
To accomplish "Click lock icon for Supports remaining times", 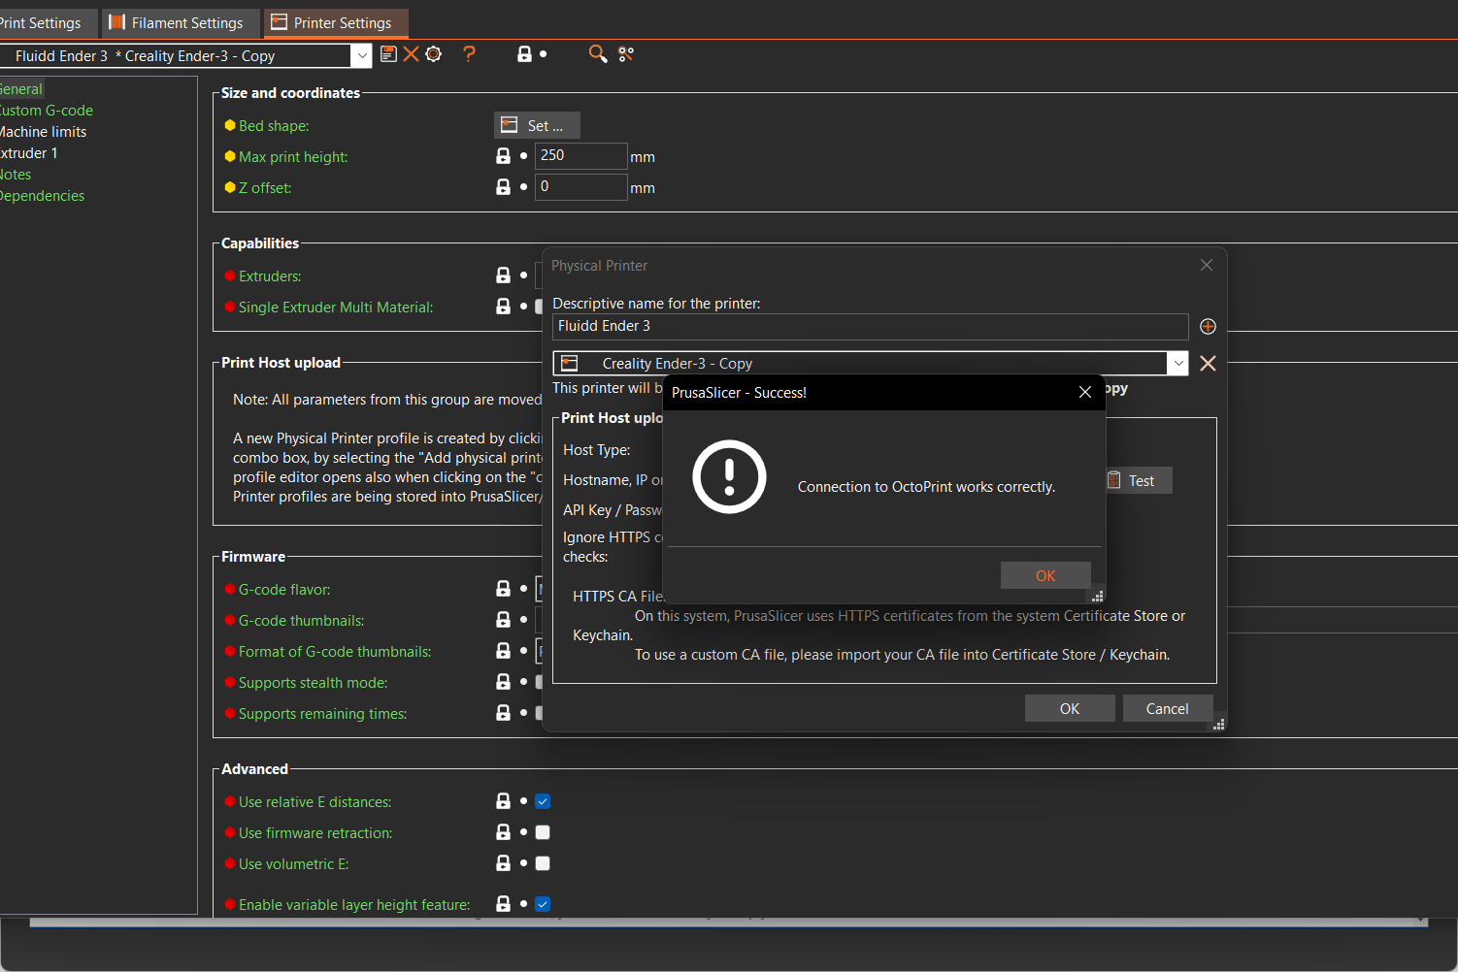I will [x=503, y=713].
